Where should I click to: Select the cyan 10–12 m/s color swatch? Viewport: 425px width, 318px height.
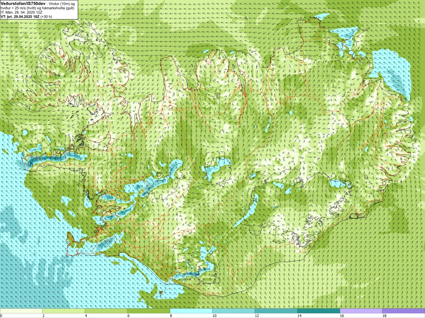(x=234, y=311)
